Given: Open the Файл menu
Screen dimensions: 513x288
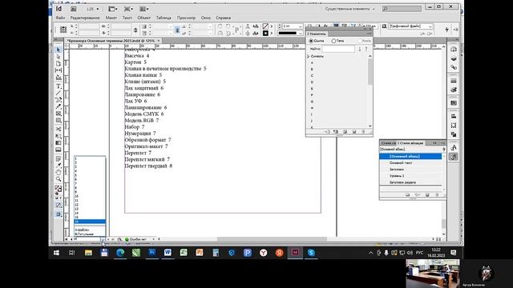Looking at the screenshot, I should click(60, 18).
